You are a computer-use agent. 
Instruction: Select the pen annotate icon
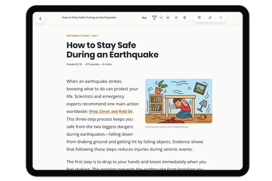click(x=210, y=18)
